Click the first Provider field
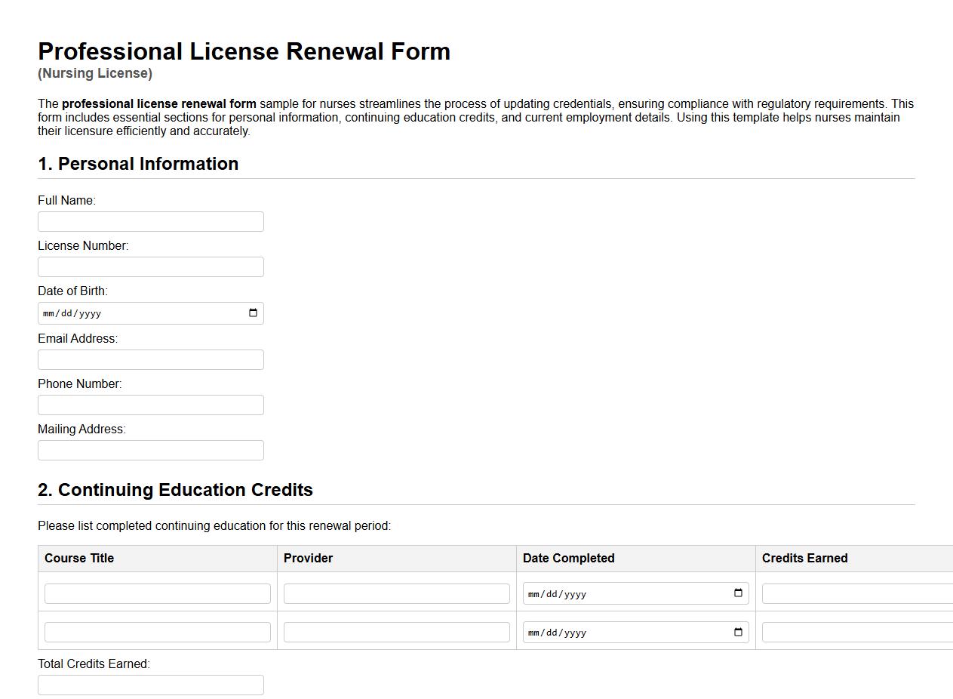Image resolution: width=953 pixels, height=699 pixels. pos(396,593)
